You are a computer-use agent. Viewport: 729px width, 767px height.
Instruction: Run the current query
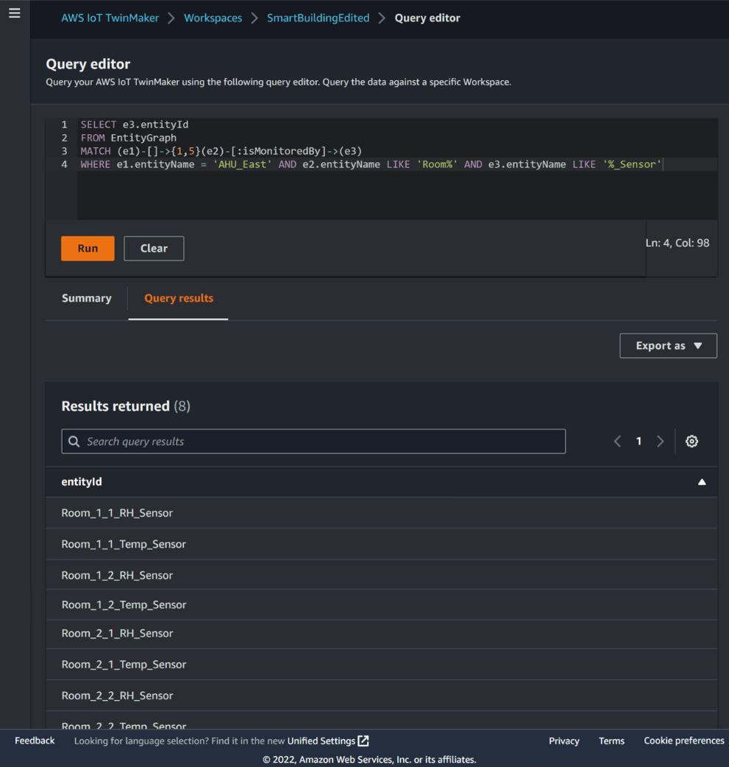(x=88, y=248)
